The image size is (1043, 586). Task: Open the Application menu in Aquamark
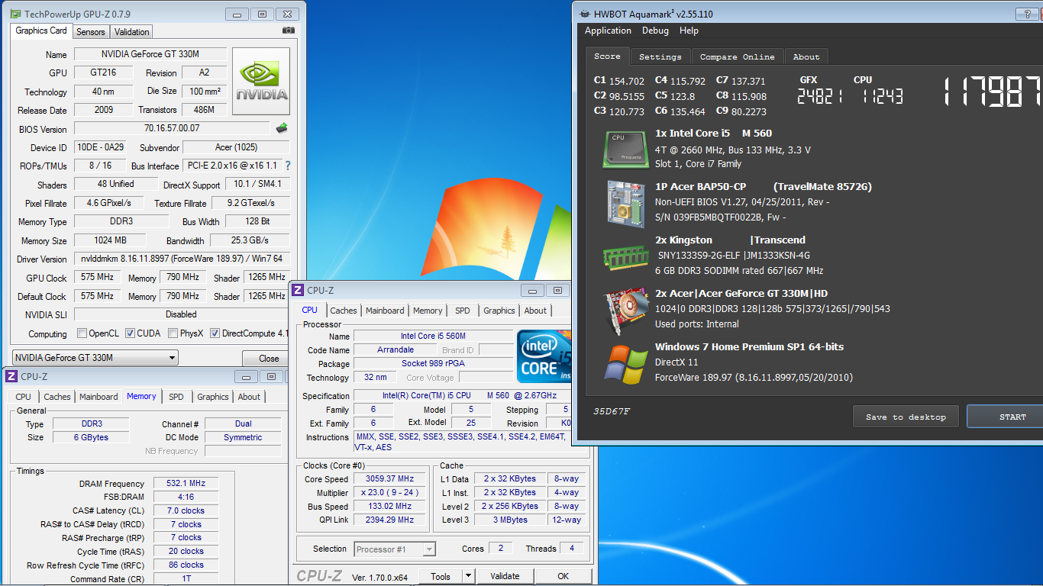[x=608, y=31]
